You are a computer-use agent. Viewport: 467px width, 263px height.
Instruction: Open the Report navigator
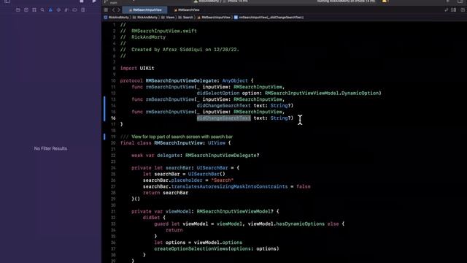click(x=82, y=9)
